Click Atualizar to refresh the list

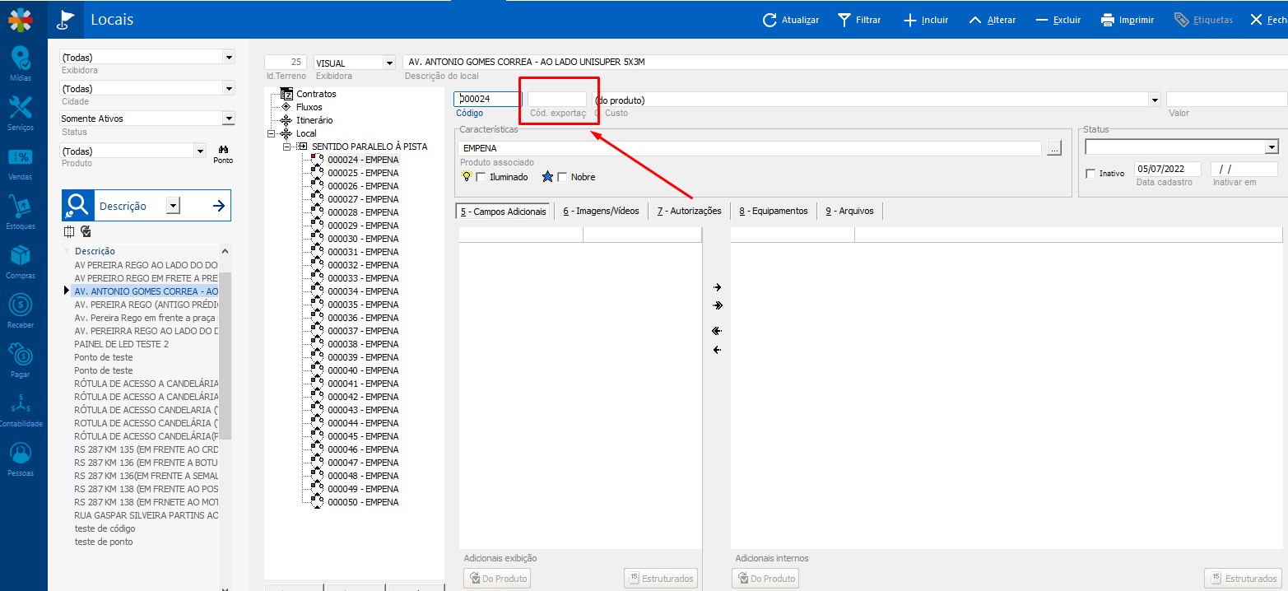(x=790, y=20)
